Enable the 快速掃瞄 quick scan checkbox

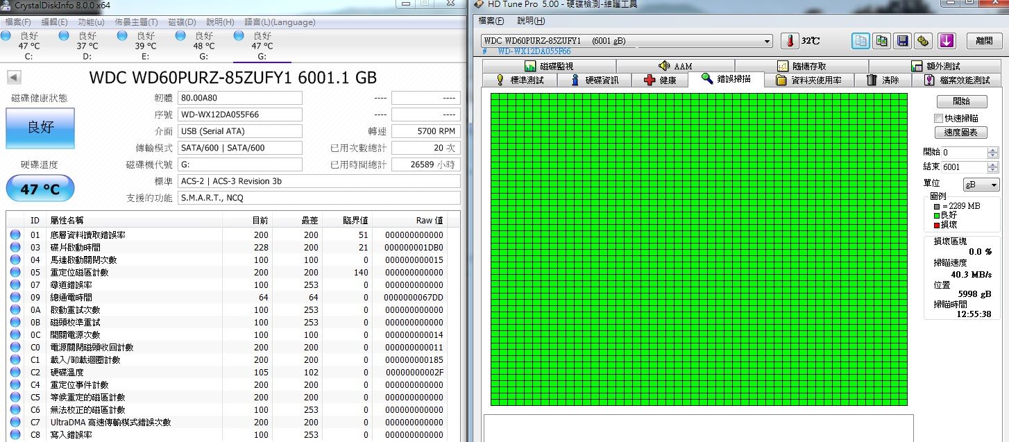coord(939,119)
